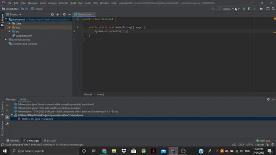Toggle the Project tool window sidebar tab
Screen dimensions: 276x155
[2, 20]
